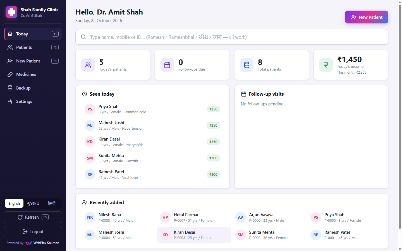Click the WebPlex Solution logo
402x251 pixels.
pyautogui.click(x=28, y=243)
